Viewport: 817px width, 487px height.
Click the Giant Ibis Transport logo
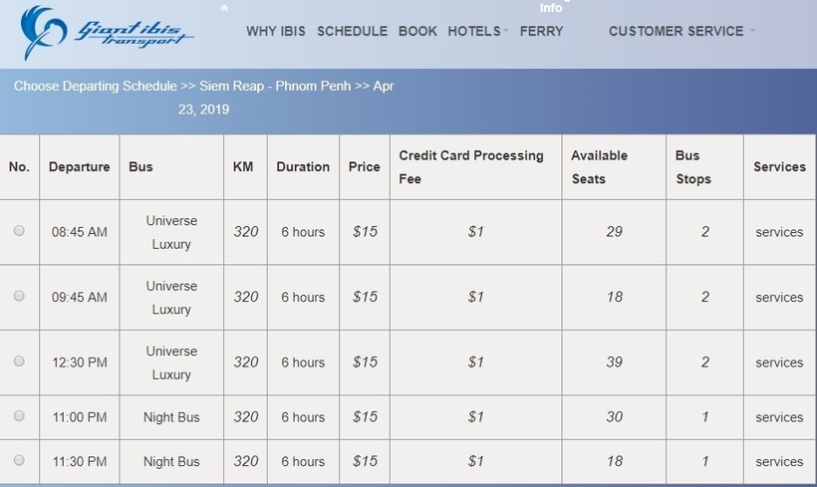pyautogui.click(x=108, y=33)
